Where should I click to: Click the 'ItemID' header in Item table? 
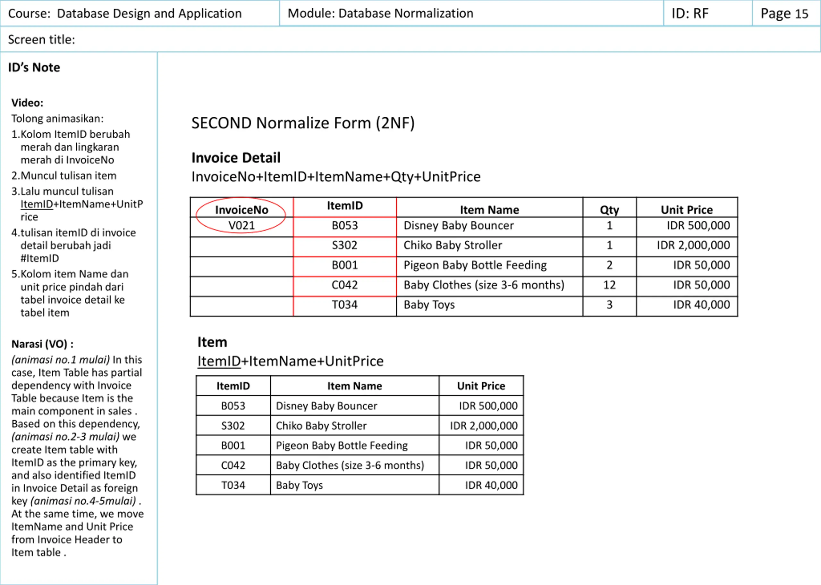pos(233,386)
